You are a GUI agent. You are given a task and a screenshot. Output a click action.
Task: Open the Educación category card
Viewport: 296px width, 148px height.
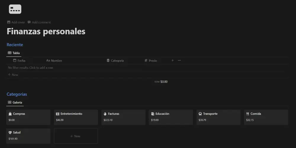171,117
